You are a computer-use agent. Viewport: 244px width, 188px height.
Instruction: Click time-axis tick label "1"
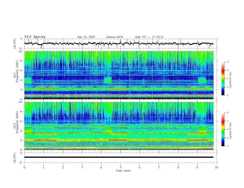point(43,167)
